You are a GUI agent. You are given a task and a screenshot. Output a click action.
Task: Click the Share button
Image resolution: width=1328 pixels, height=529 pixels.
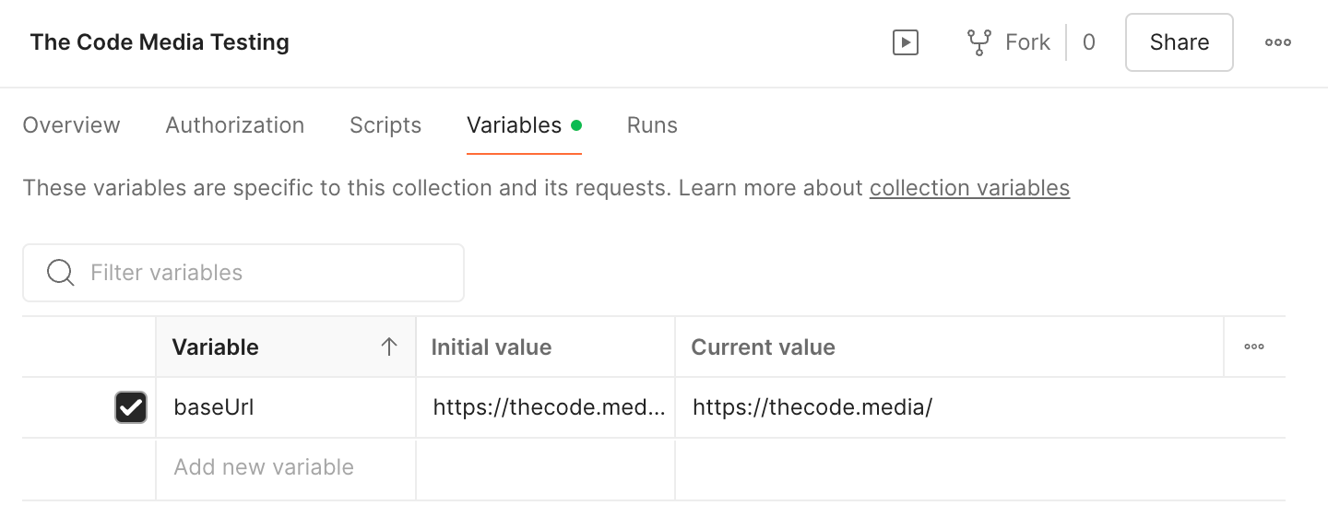coord(1179,42)
